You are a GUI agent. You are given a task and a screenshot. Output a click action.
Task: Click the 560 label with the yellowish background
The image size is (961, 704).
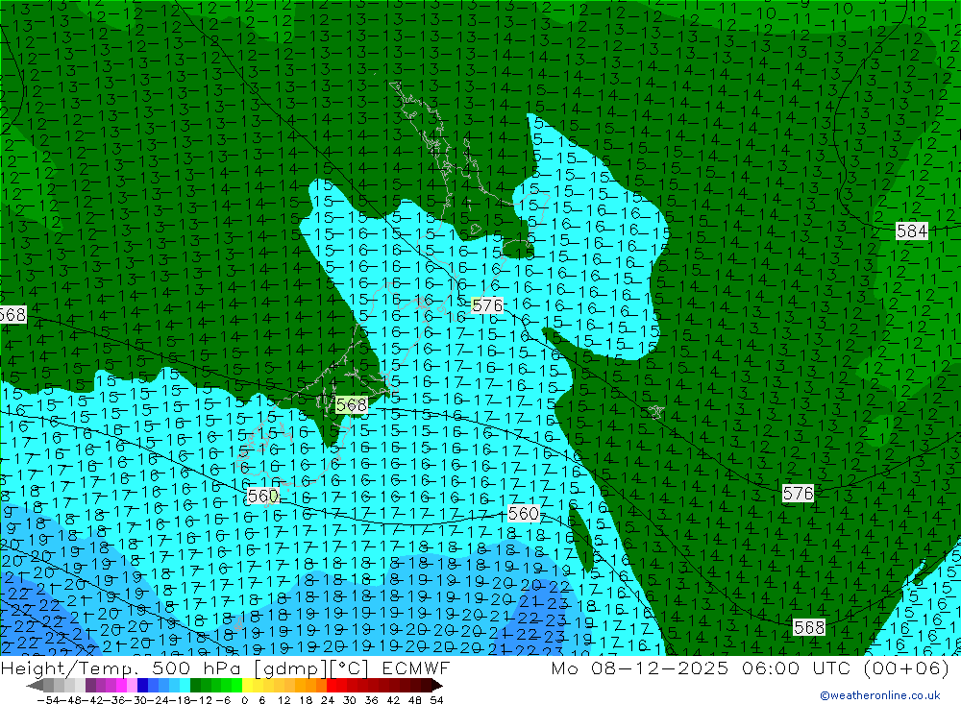click(263, 496)
